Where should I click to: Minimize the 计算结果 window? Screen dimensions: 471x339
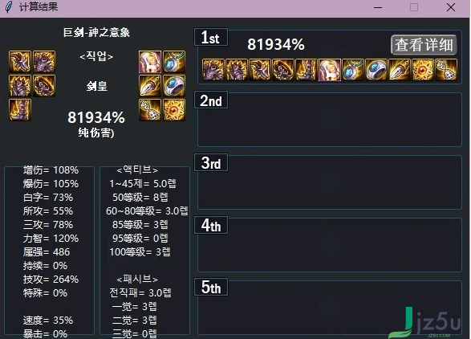[x=378, y=7]
